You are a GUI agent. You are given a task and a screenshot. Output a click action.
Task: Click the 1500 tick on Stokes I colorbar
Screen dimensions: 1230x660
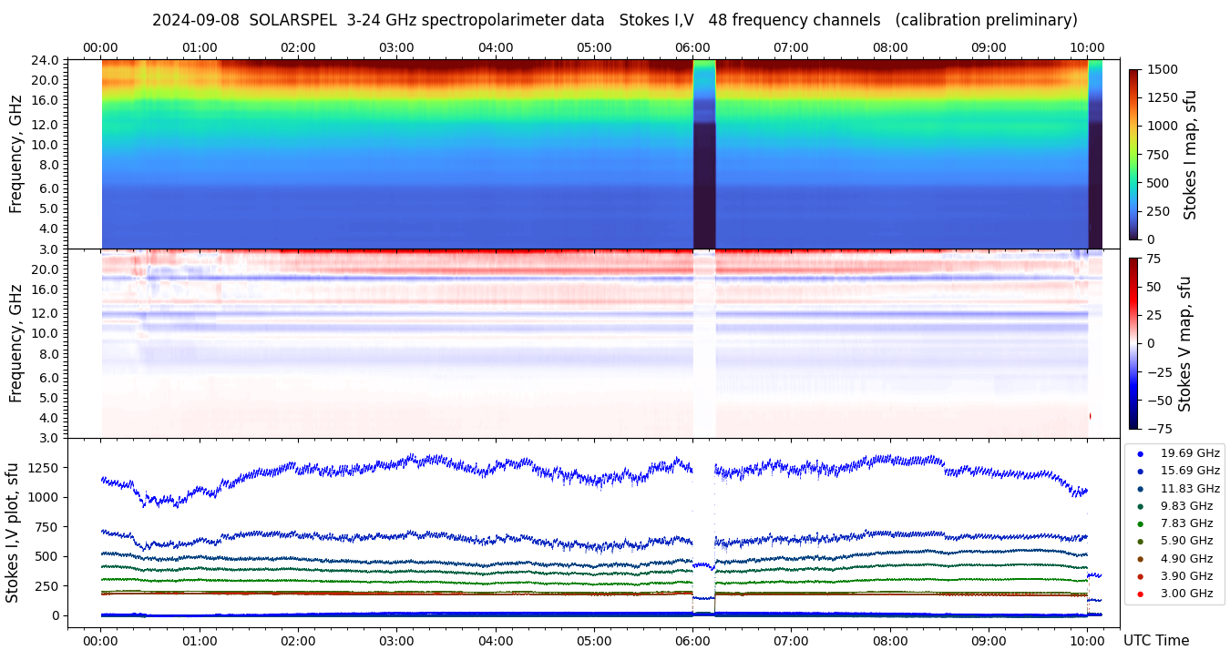point(1163,69)
